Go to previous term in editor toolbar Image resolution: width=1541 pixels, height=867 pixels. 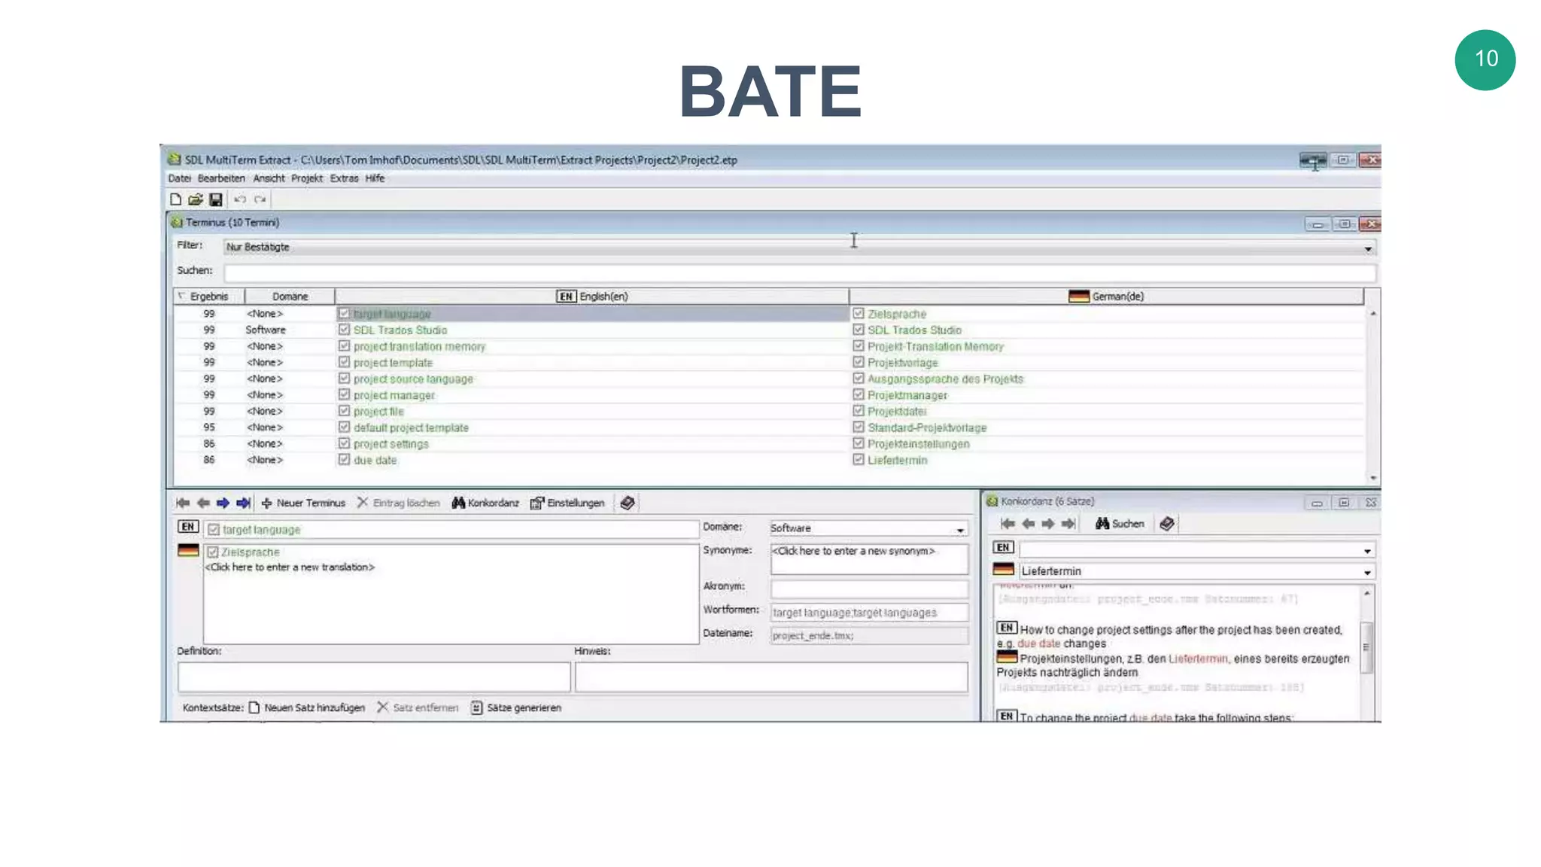coord(203,503)
